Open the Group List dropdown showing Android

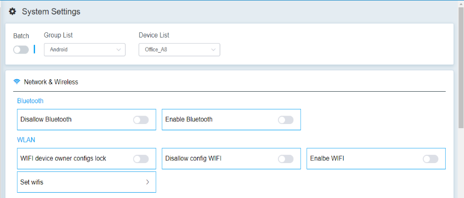point(85,49)
